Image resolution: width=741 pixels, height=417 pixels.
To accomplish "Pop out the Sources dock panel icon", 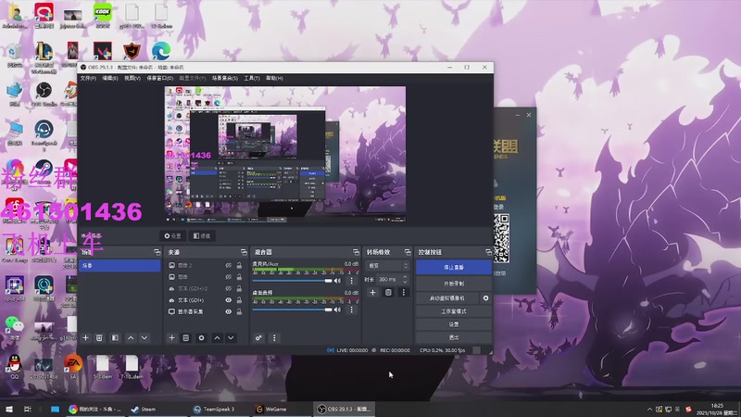I will point(244,252).
